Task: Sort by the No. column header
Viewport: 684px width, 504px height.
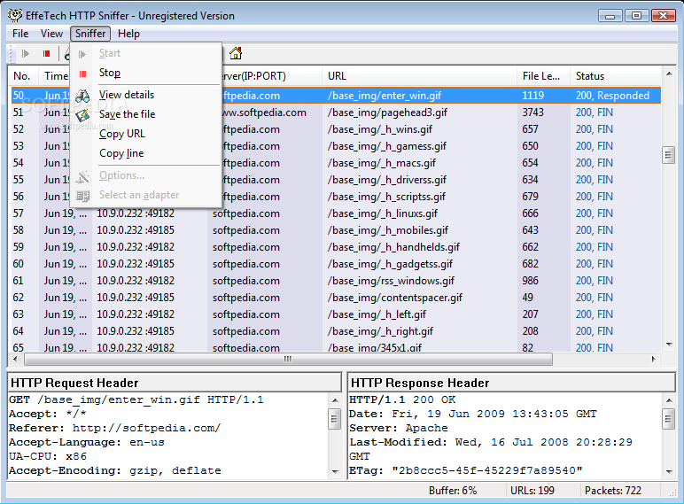Action: 24,76
